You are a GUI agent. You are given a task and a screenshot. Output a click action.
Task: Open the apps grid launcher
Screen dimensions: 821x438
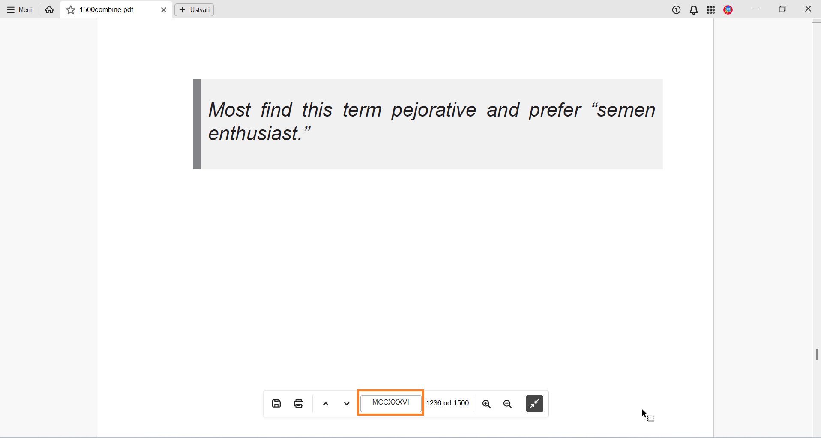point(711,10)
